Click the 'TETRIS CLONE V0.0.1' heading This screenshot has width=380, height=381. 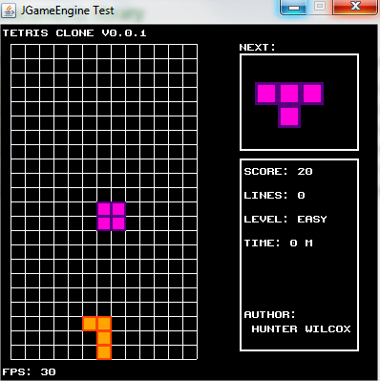click(x=74, y=33)
